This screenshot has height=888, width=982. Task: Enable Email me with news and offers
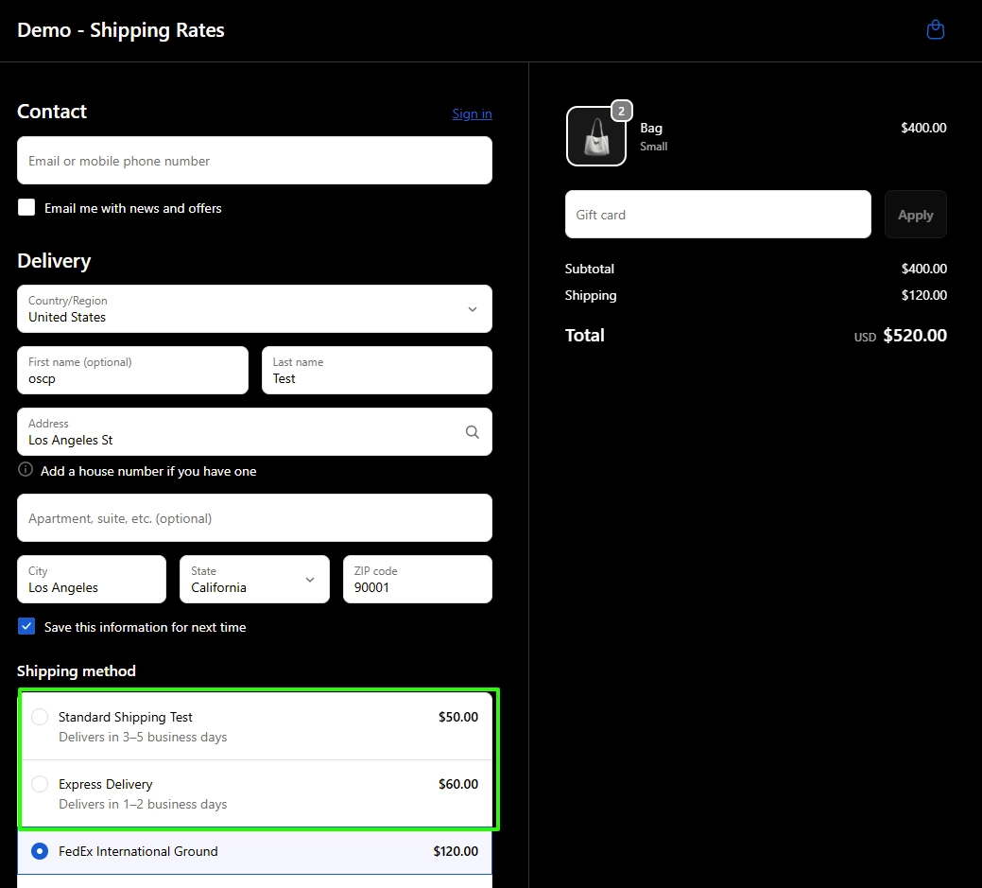pyautogui.click(x=26, y=208)
